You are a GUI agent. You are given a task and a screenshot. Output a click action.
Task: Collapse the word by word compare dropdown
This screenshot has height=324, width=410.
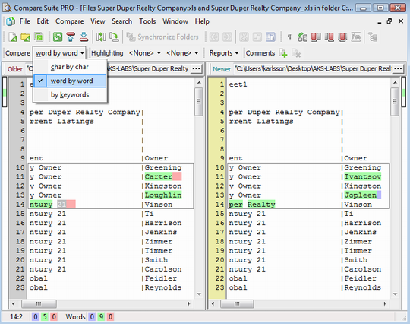59,53
